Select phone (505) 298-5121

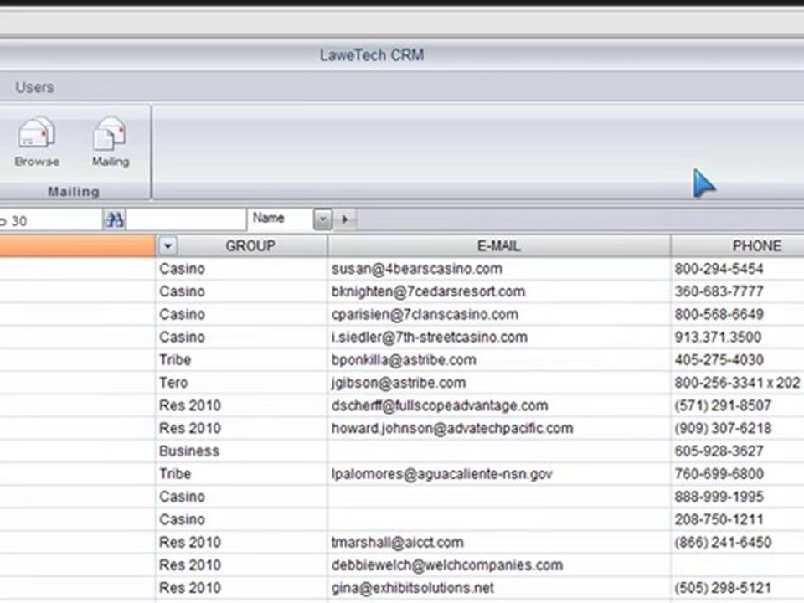(x=723, y=588)
